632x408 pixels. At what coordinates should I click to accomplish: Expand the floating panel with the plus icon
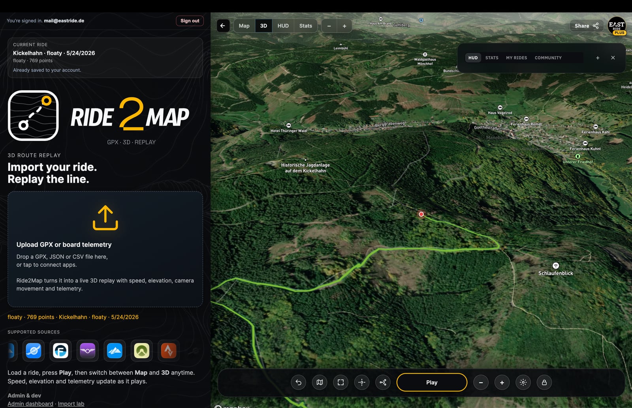click(x=598, y=58)
